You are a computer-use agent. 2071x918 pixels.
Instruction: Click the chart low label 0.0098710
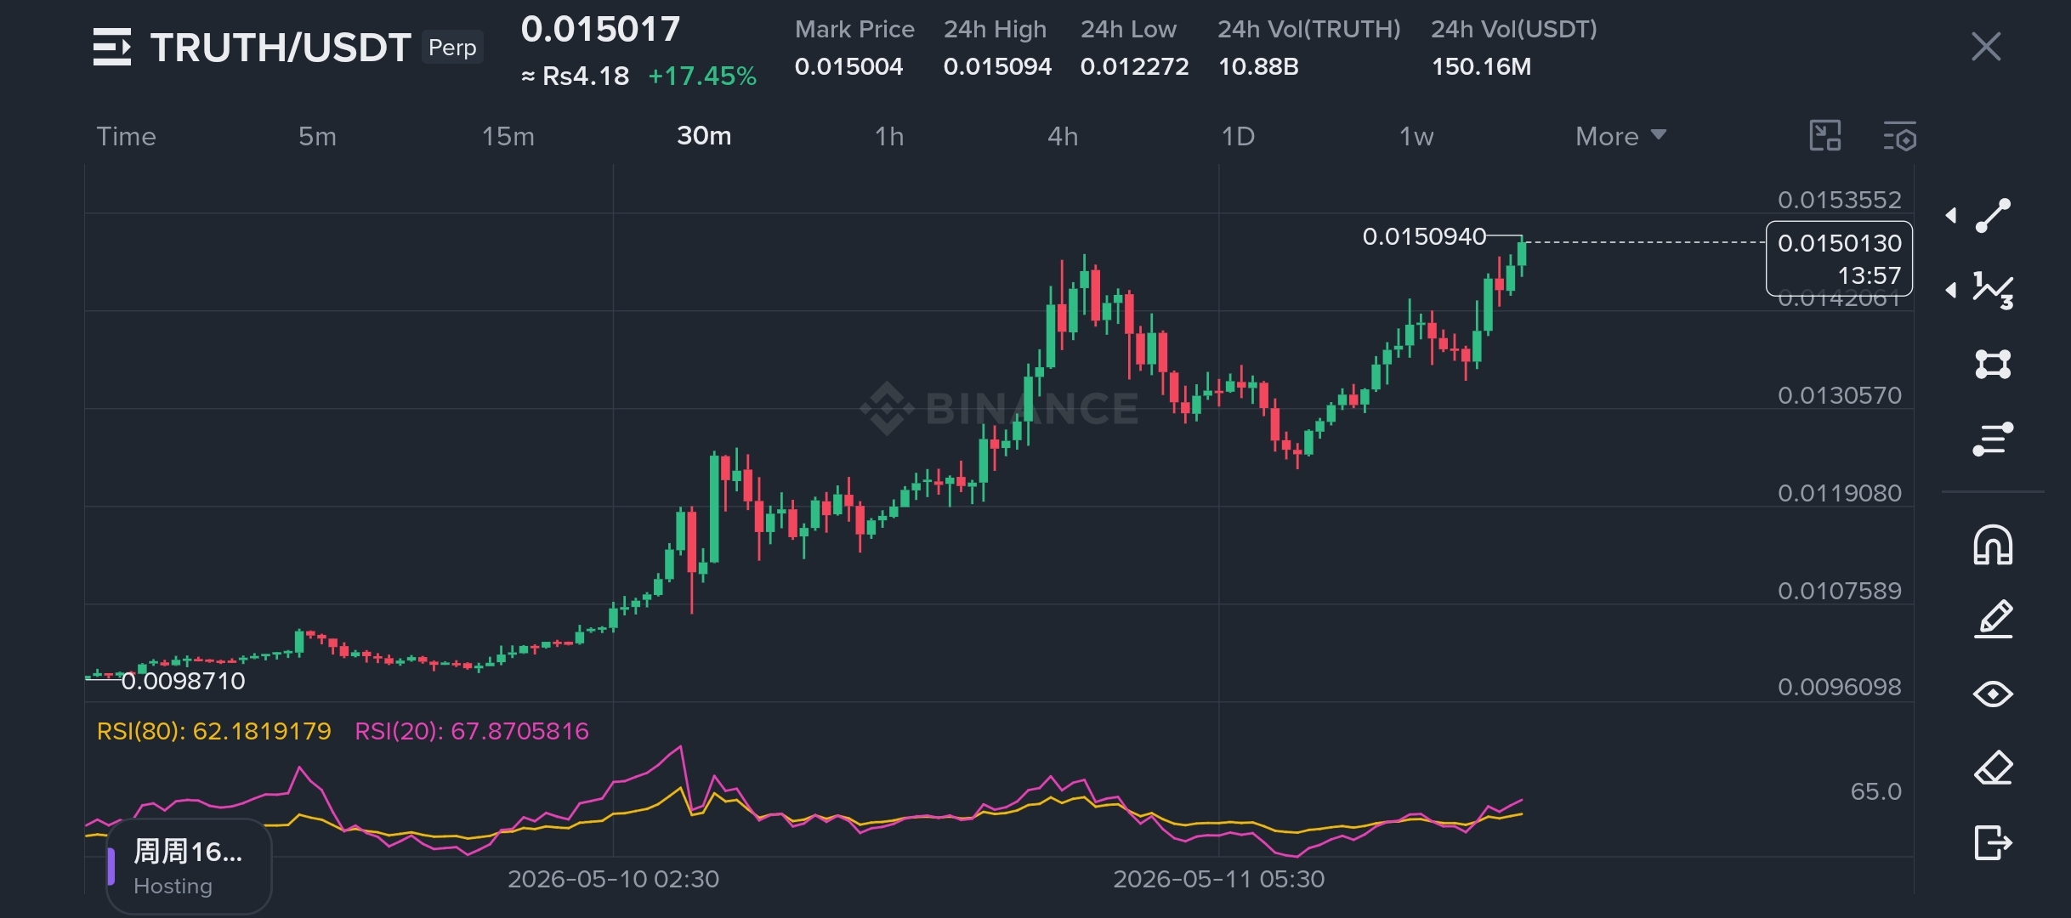pyautogui.click(x=183, y=681)
